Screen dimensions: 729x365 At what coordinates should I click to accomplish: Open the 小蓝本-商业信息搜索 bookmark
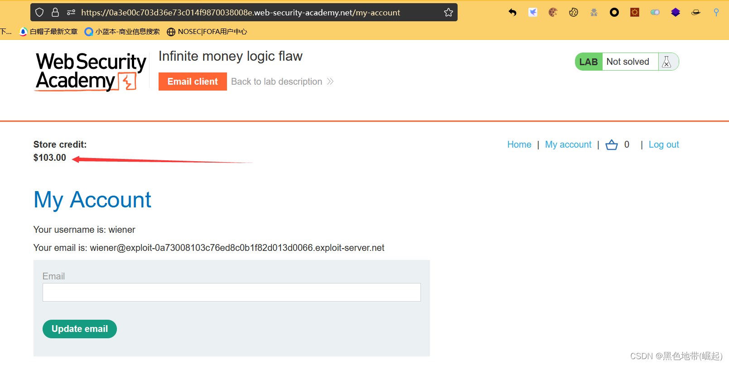(122, 32)
